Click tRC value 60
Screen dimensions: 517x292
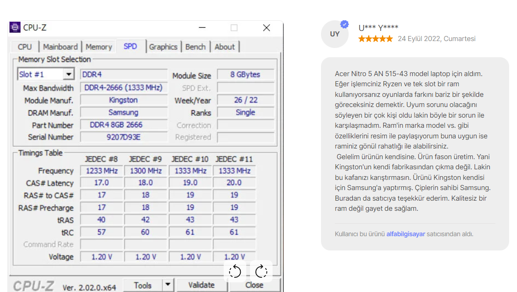[x=146, y=232]
